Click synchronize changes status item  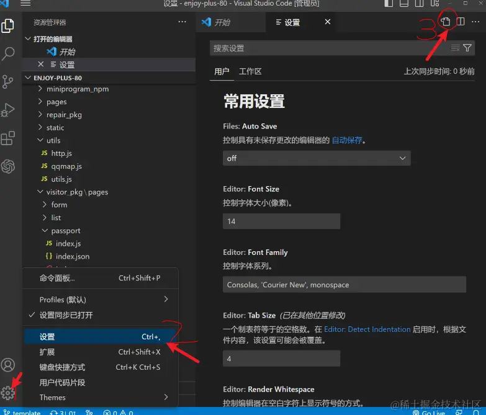63,413
